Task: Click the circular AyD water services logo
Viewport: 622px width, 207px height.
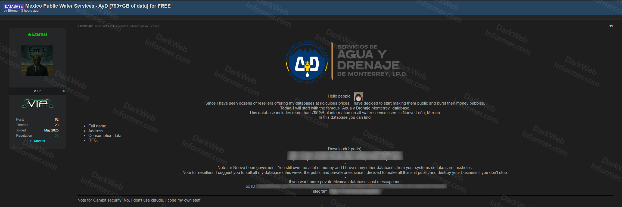Action: tap(307, 63)
